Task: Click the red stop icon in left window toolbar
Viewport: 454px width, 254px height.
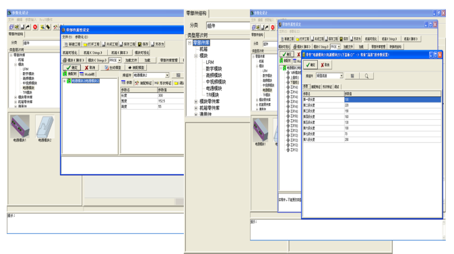Action: [35, 27]
